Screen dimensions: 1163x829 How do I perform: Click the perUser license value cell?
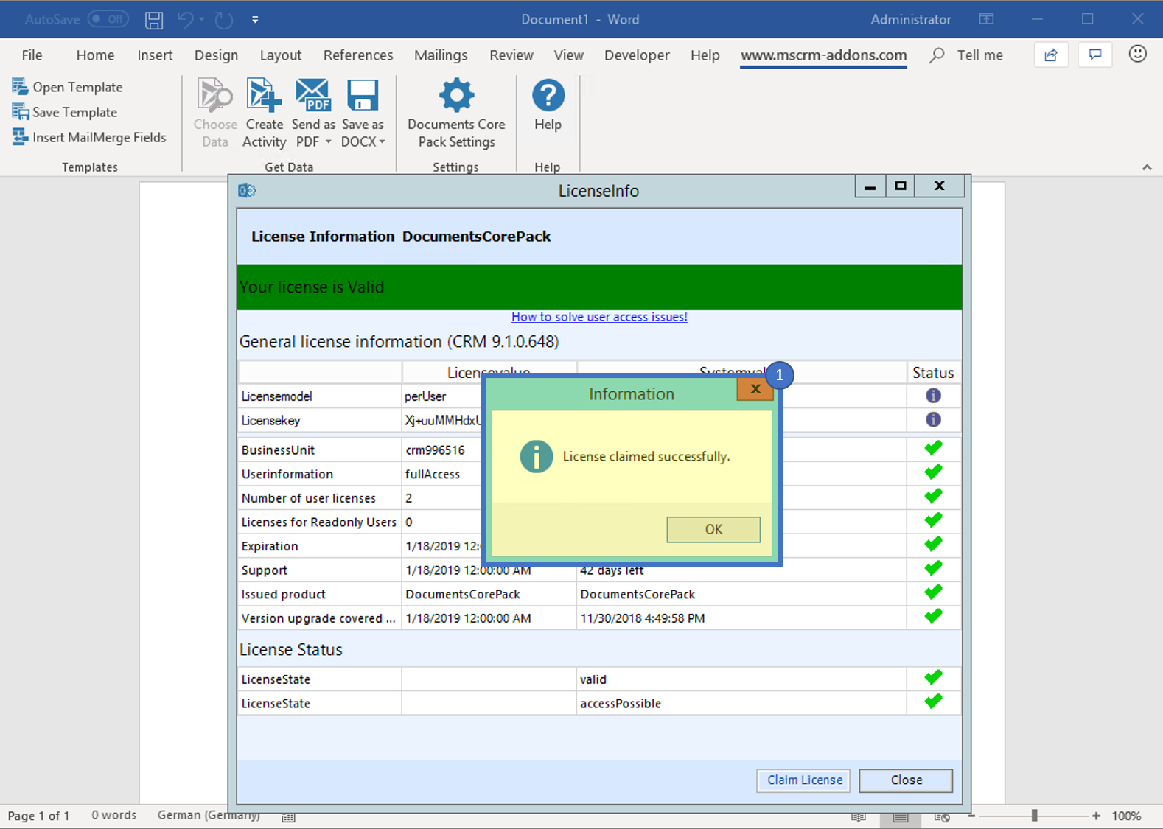click(441, 396)
